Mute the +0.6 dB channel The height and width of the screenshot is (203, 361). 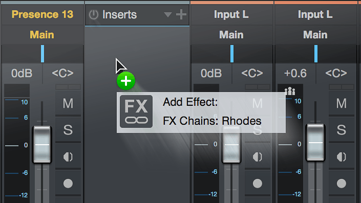tap(342, 103)
